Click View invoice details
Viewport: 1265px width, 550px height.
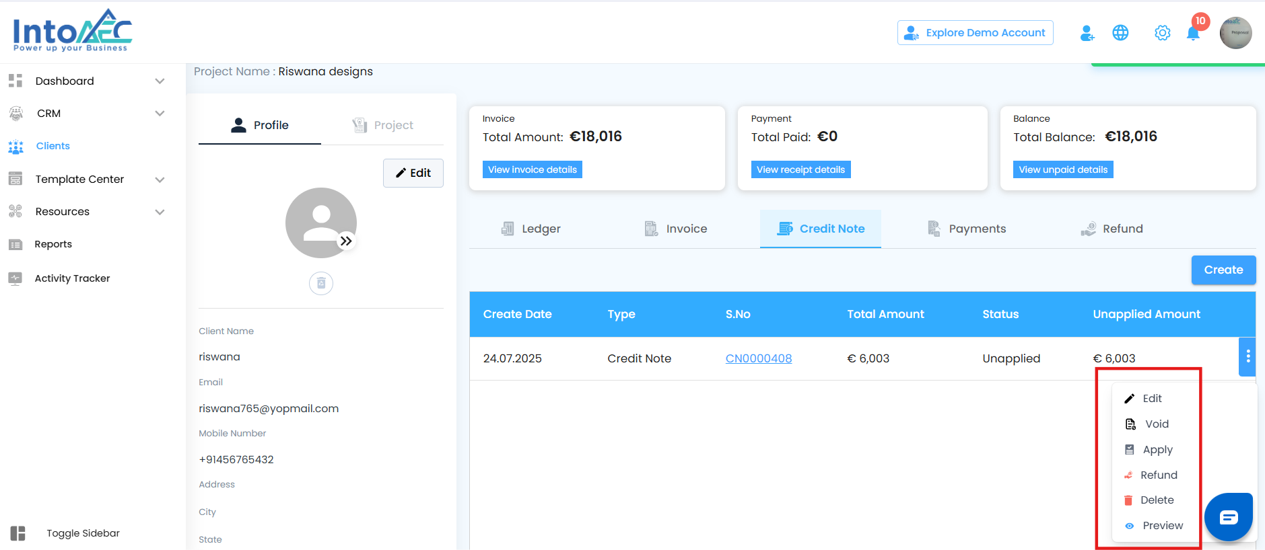pyautogui.click(x=533, y=170)
